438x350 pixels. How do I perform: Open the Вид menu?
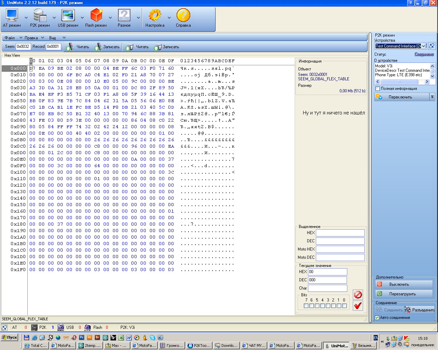click(x=52, y=38)
